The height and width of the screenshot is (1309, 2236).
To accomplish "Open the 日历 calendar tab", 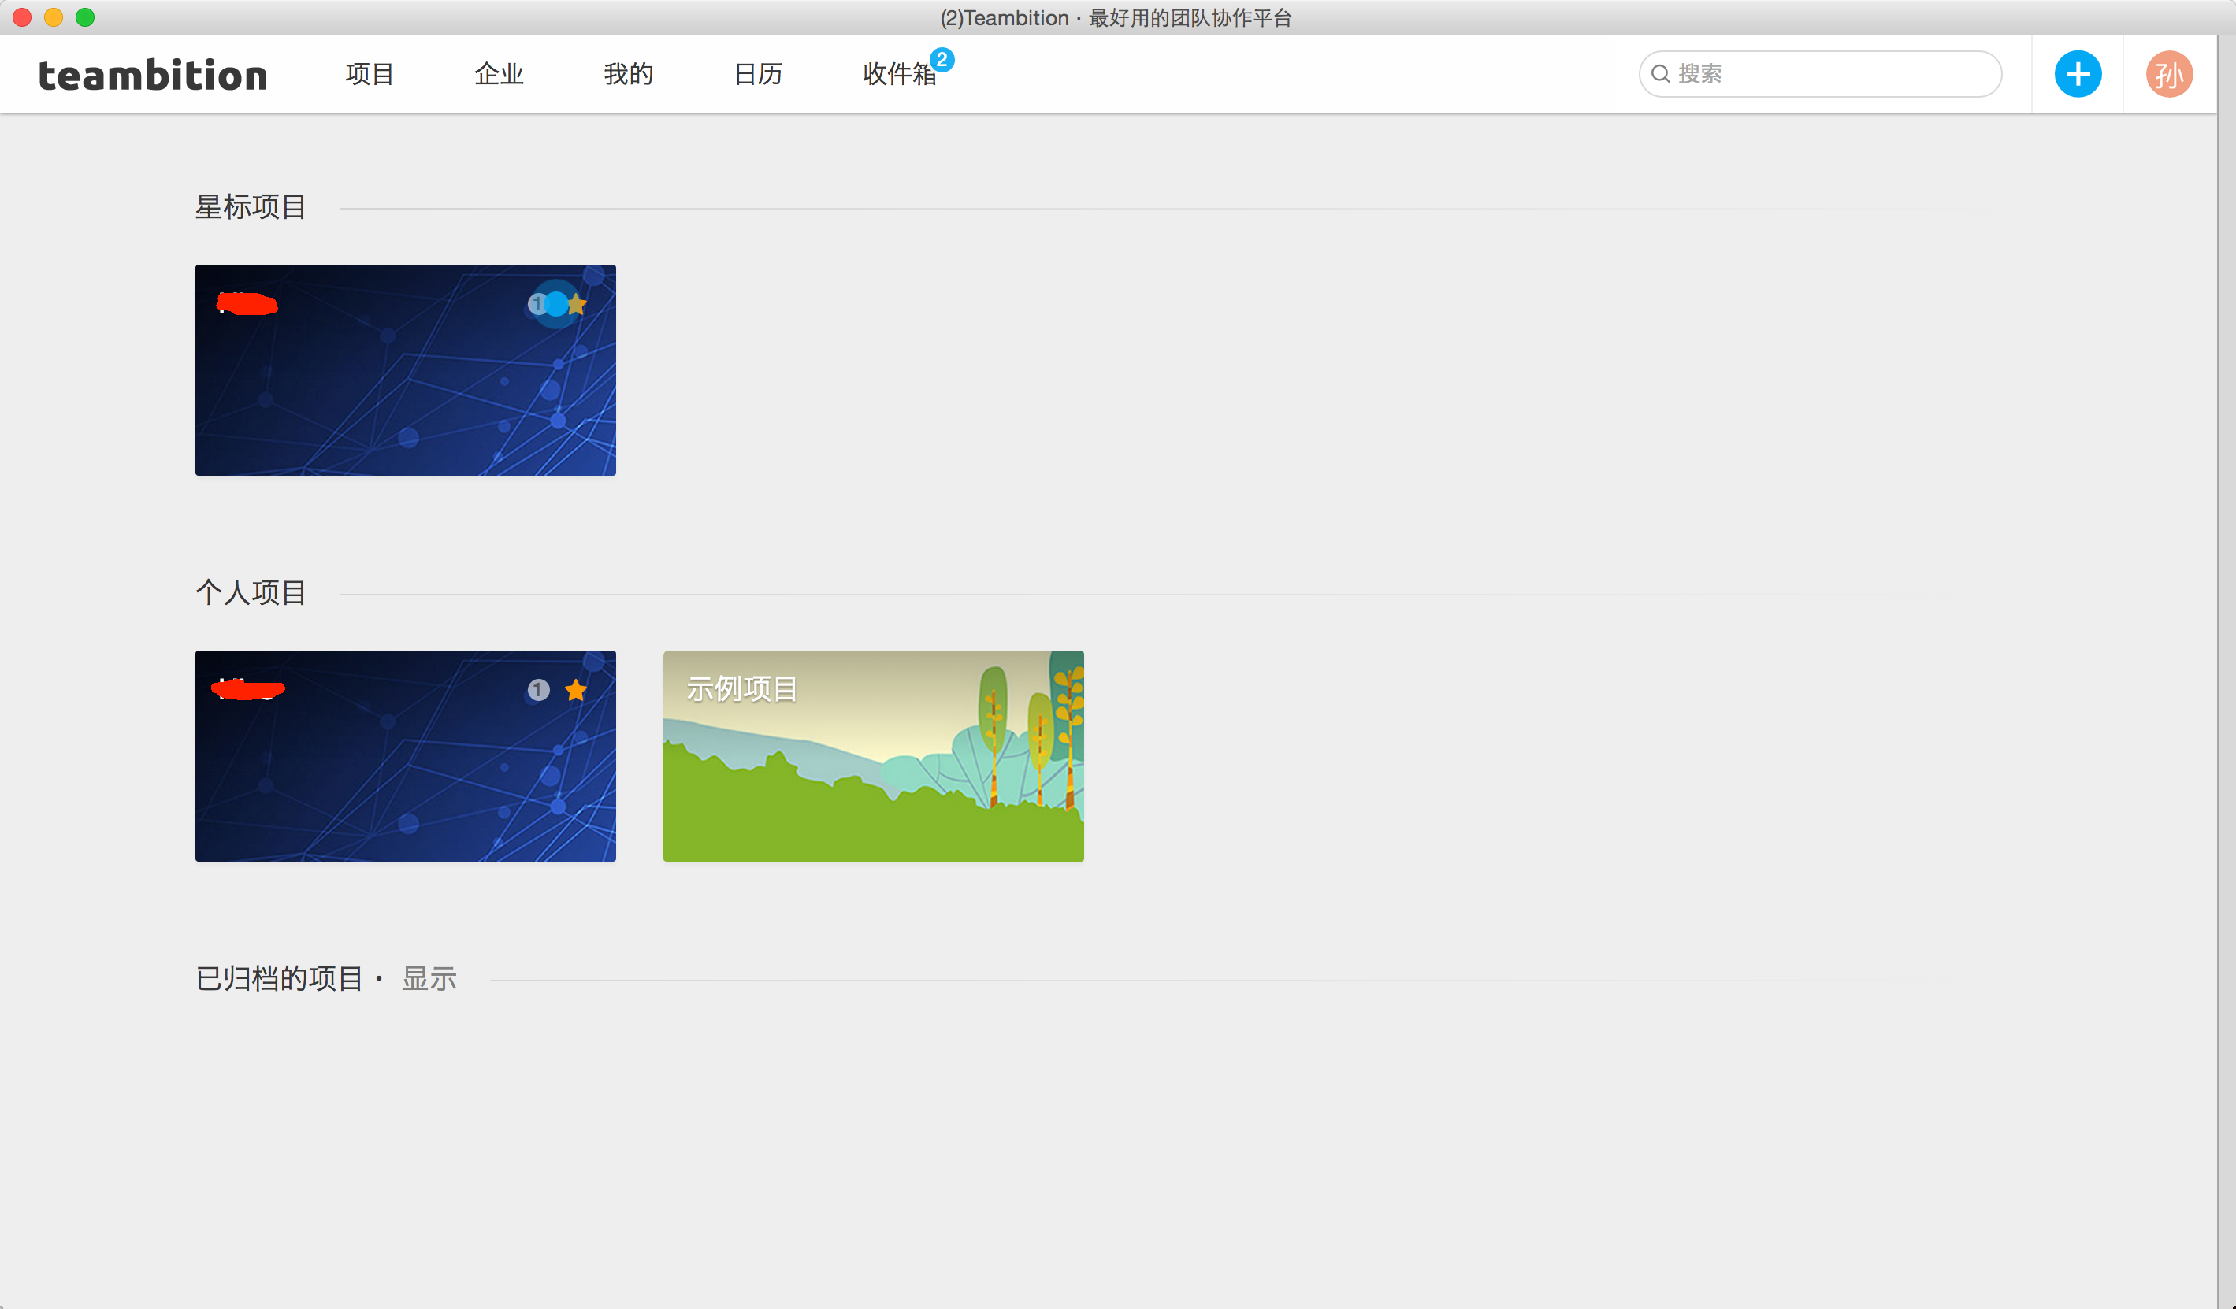I will coord(758,75).
